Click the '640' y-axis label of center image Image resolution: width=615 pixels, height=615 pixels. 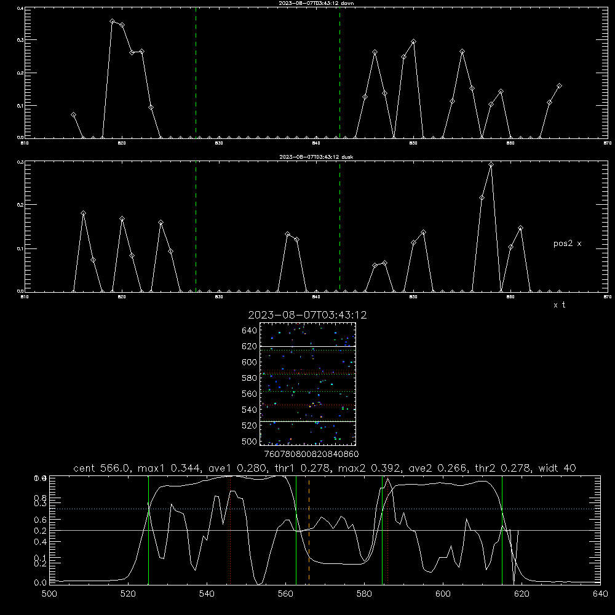click(250, 330)
